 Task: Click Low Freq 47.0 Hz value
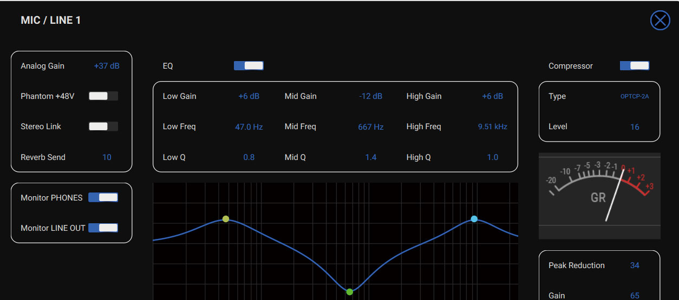249,127
